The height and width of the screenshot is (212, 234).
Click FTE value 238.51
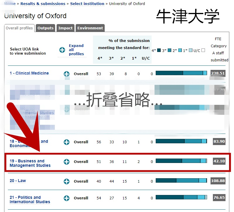218,73
